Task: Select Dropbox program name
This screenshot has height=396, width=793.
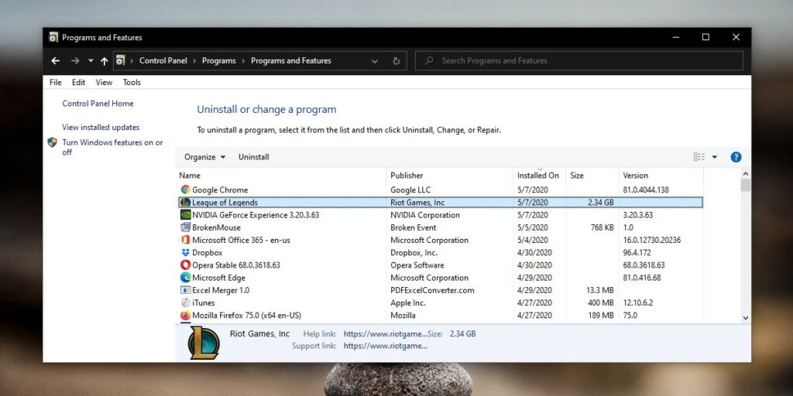Action: click(208, 253)
